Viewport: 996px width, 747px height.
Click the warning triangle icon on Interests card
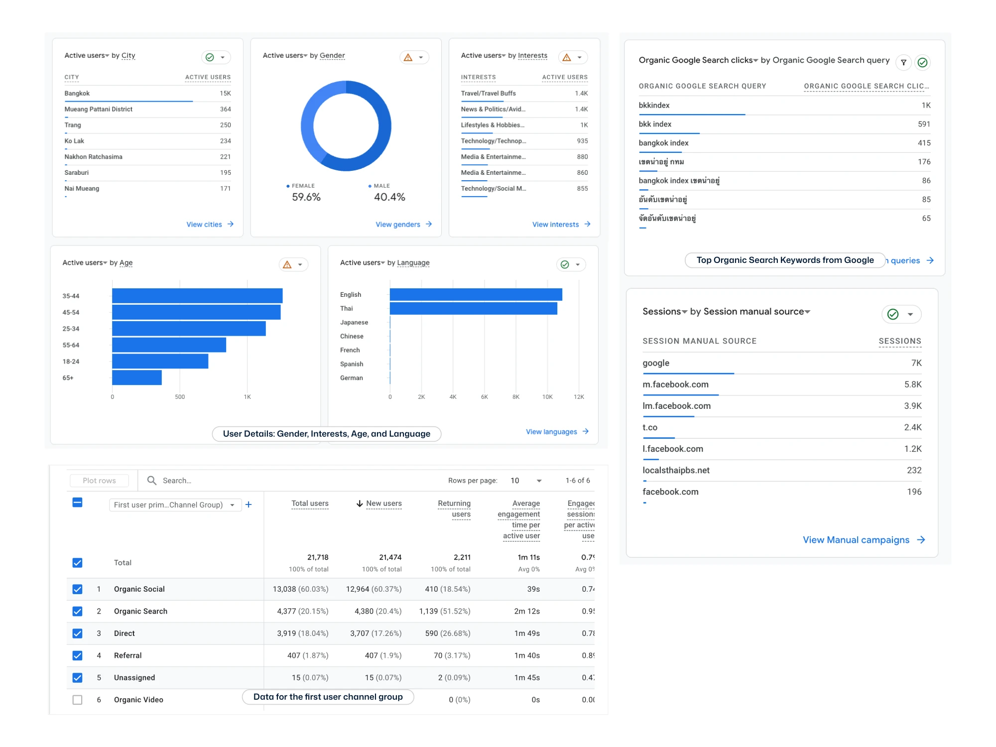point(567,57)
